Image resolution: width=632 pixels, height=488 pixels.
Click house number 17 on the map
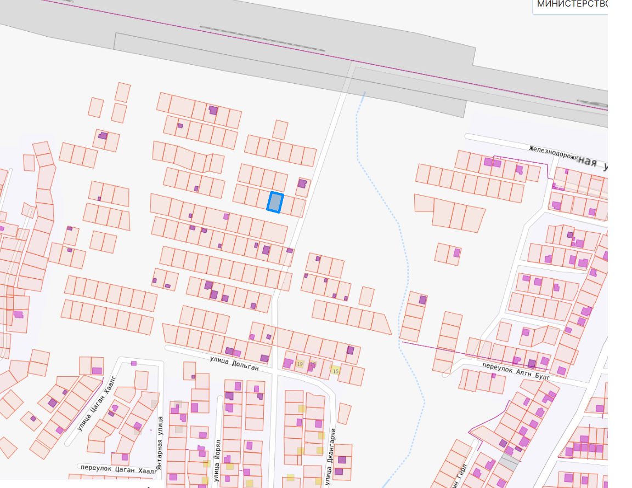point(313,364)
